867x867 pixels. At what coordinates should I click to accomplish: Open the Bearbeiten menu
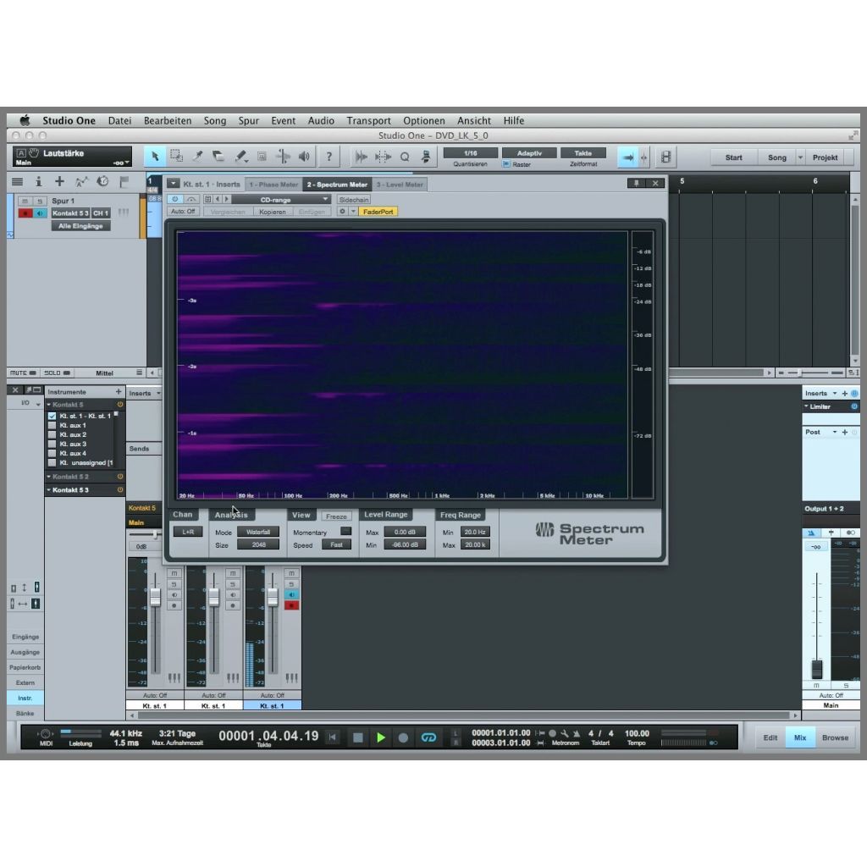pyautogui.click(x=168, y=120)
